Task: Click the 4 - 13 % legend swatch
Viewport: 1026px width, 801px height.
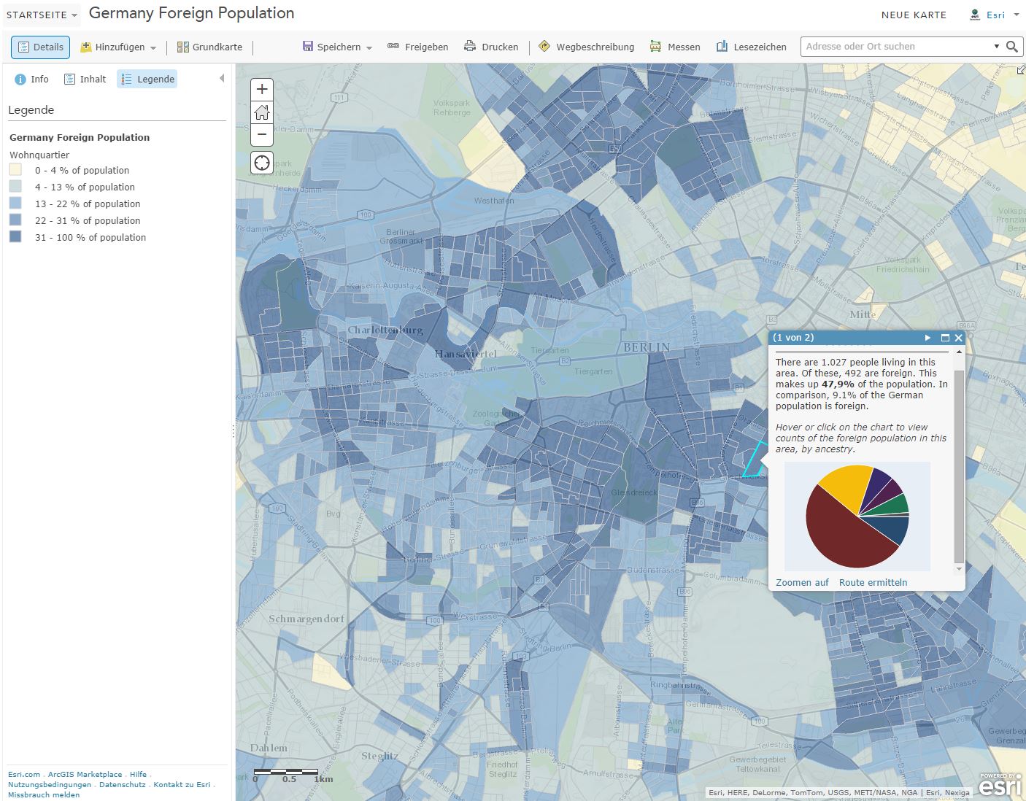Action: [15, 187]
